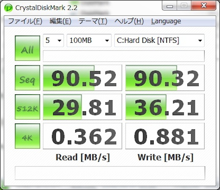The image size is (220, 190).
Task: Select the 4K read result 0.362
Action: click(x=82, y=136)
